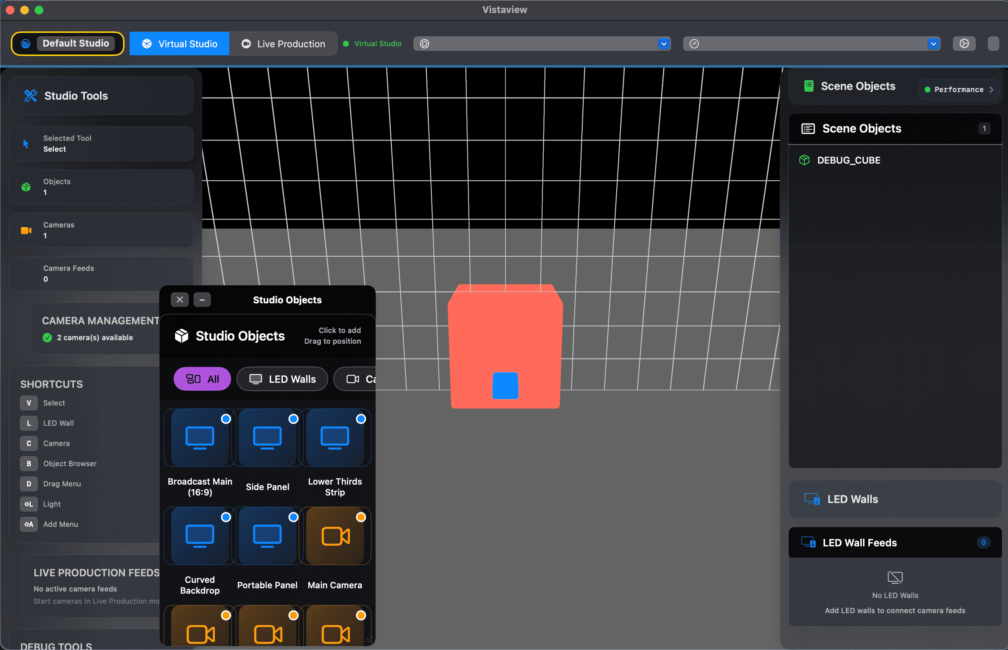This screenshot has height=650, width=1008.
Task: Add the Main Camera object
Action: pos(335,536)
